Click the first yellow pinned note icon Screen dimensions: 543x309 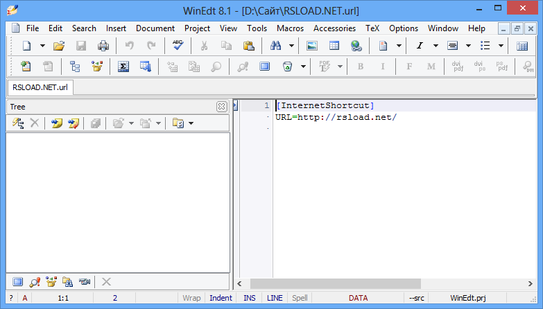(56, 123)
